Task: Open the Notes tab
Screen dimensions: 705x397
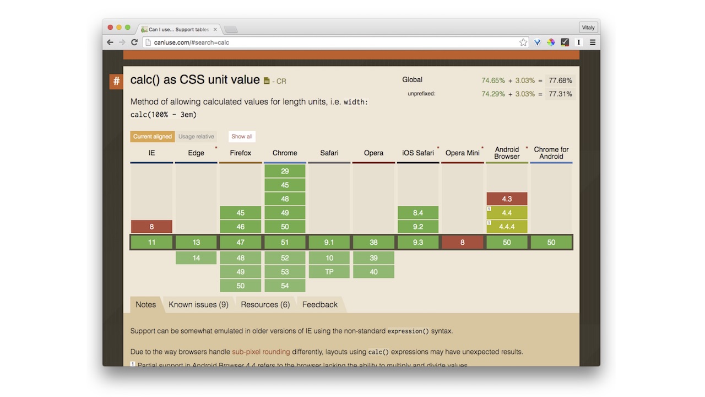Action: [x=146, y=304]
